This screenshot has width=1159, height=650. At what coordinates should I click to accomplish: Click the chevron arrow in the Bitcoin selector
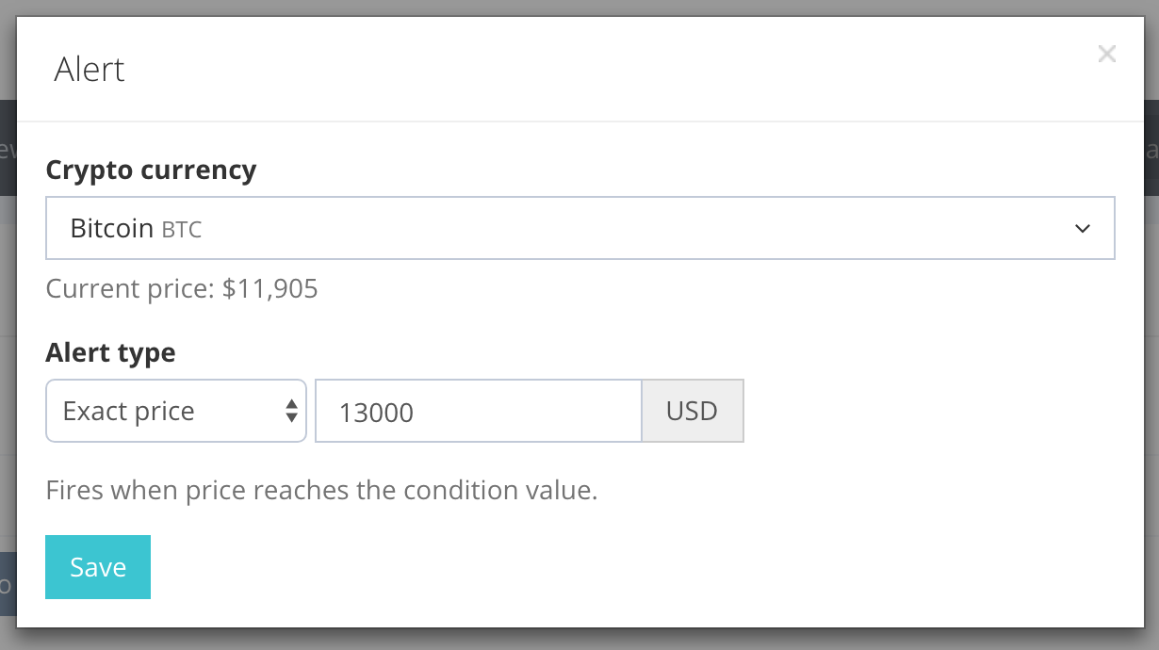click(x=1083, y=228)
